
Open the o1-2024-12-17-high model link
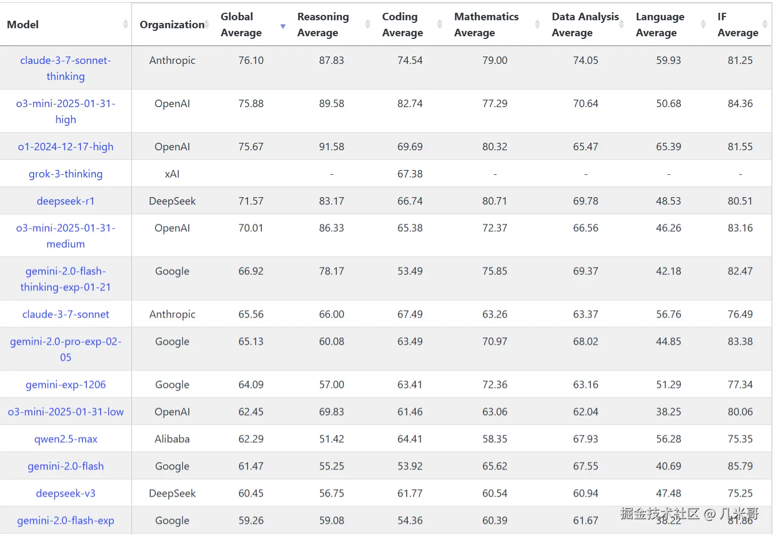coord(65,147)
